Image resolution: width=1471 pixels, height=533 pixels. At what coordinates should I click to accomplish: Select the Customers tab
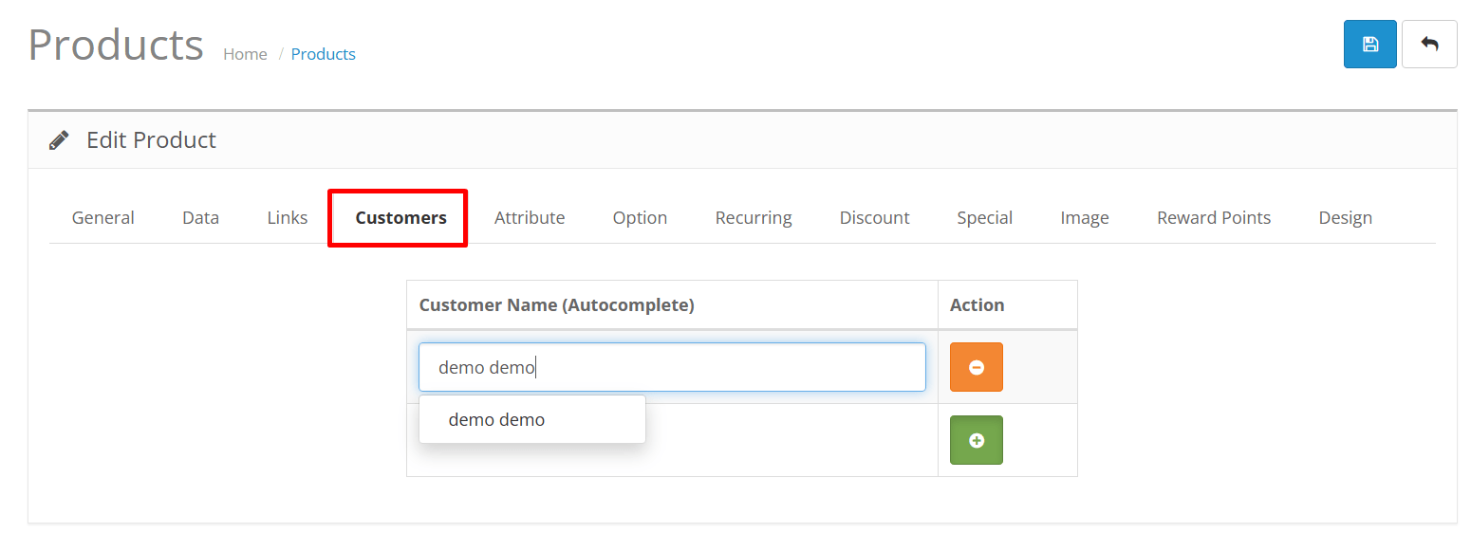tap(400, 218)
